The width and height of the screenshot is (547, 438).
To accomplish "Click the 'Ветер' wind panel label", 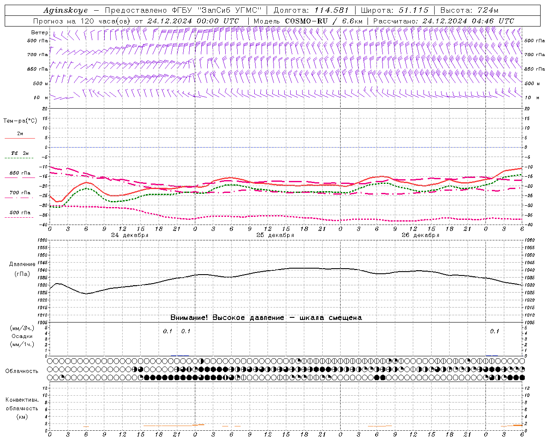I will [40, 33].
